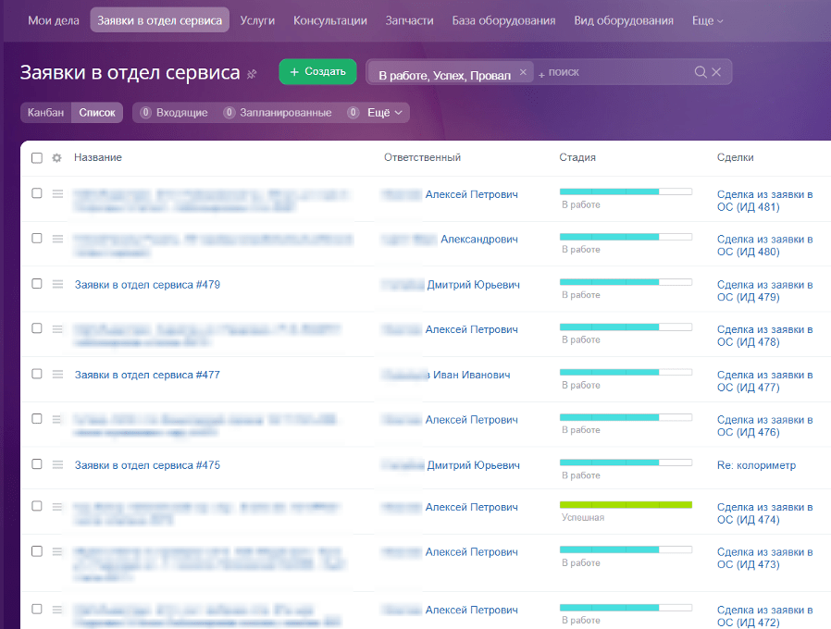The width and height of the screenshot is (831, 629).
Task: Open row actions menu for request #477
Action: [x=57, y=374]
